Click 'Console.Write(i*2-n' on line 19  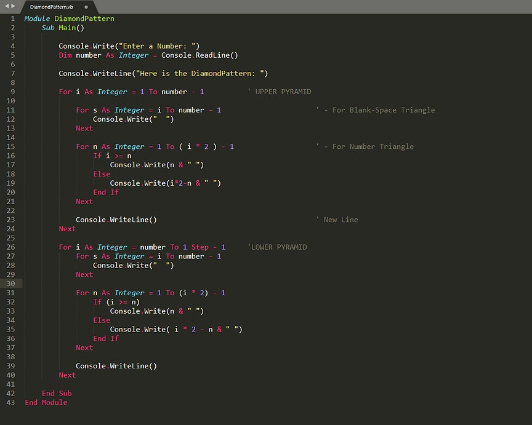click(x=151, y=183)
